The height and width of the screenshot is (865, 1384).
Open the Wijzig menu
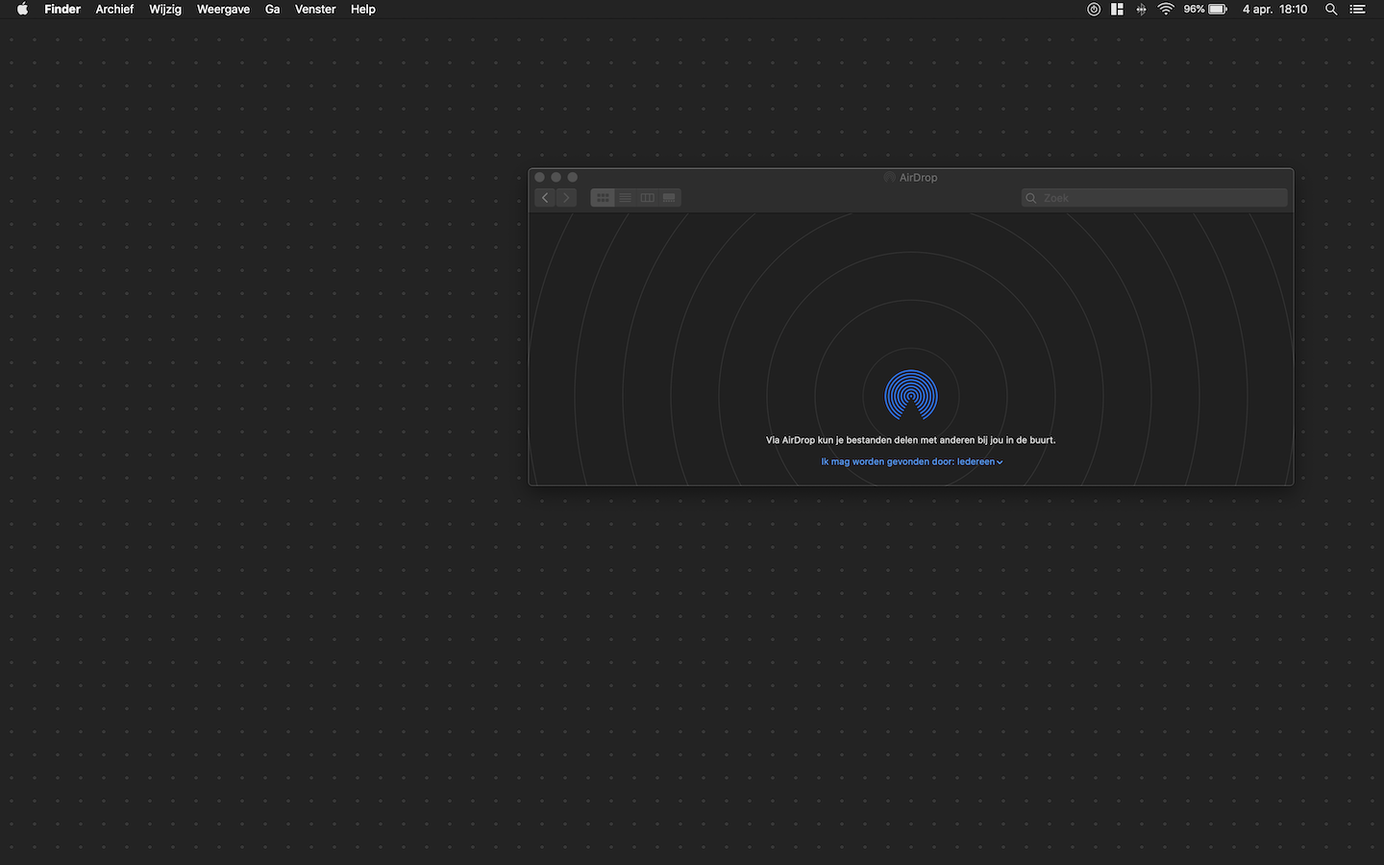point(165,9)
